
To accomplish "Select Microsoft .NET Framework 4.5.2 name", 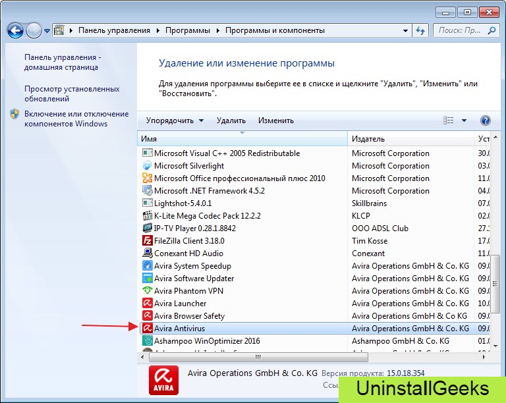I will point(210,191).
